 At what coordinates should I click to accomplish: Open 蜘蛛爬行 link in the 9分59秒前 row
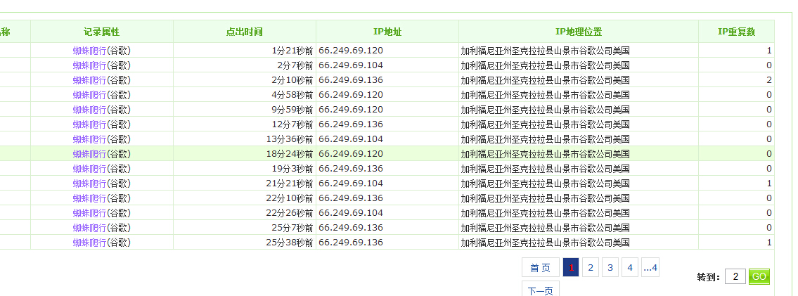pos(89,110)
